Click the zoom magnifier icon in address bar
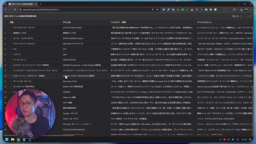The width and height of the screenshot is (256, 144). 153,10
